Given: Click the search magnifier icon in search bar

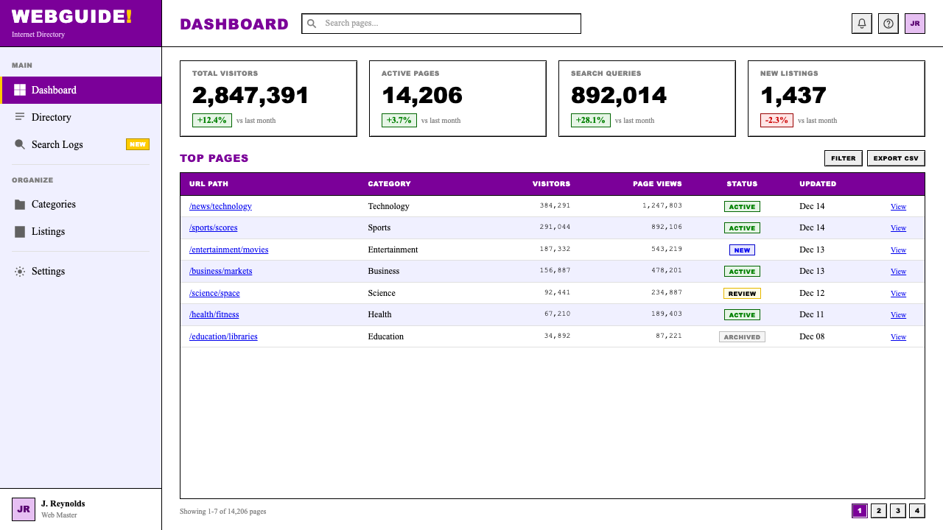Looking at the screenshot, I should pos(312,24).
